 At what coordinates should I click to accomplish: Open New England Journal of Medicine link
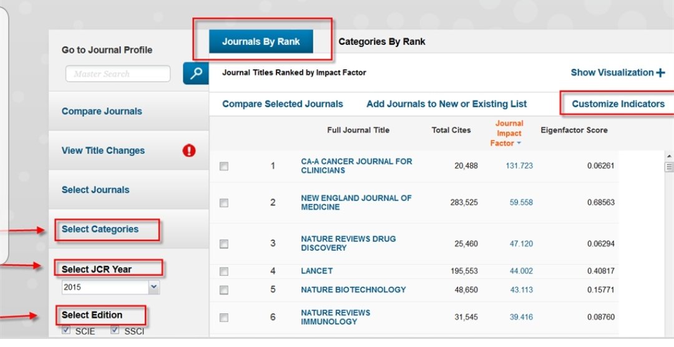point(356,203)
